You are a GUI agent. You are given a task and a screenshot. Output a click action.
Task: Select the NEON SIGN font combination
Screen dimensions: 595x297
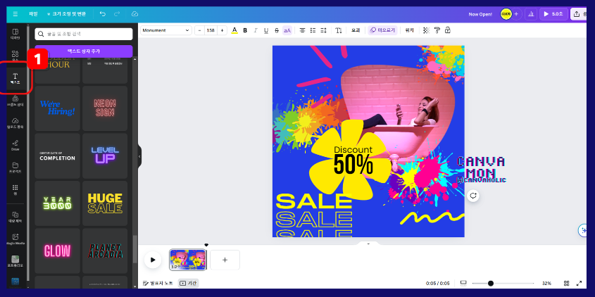click(x=105, y=108)
